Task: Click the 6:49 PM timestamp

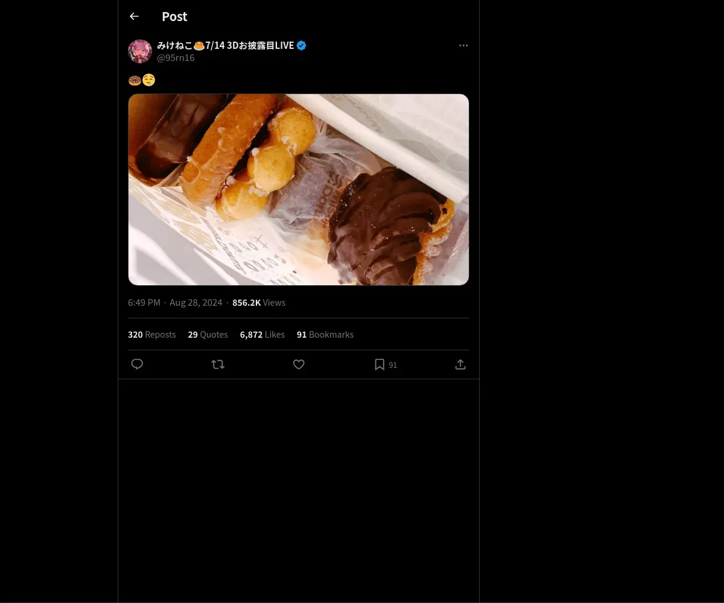Action: [144, 303]
